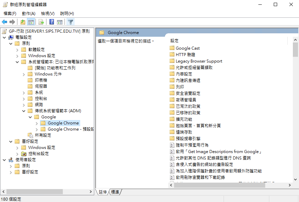The height and width of the screenshot is (202, 299).
Task: Expand the 系統 tree node
Action: pos(24,93)
